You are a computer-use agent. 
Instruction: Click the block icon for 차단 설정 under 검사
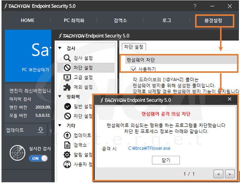[x=67, y=68]
